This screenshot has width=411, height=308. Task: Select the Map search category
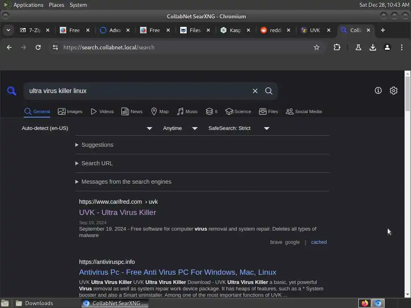click(x=160, y=111)
